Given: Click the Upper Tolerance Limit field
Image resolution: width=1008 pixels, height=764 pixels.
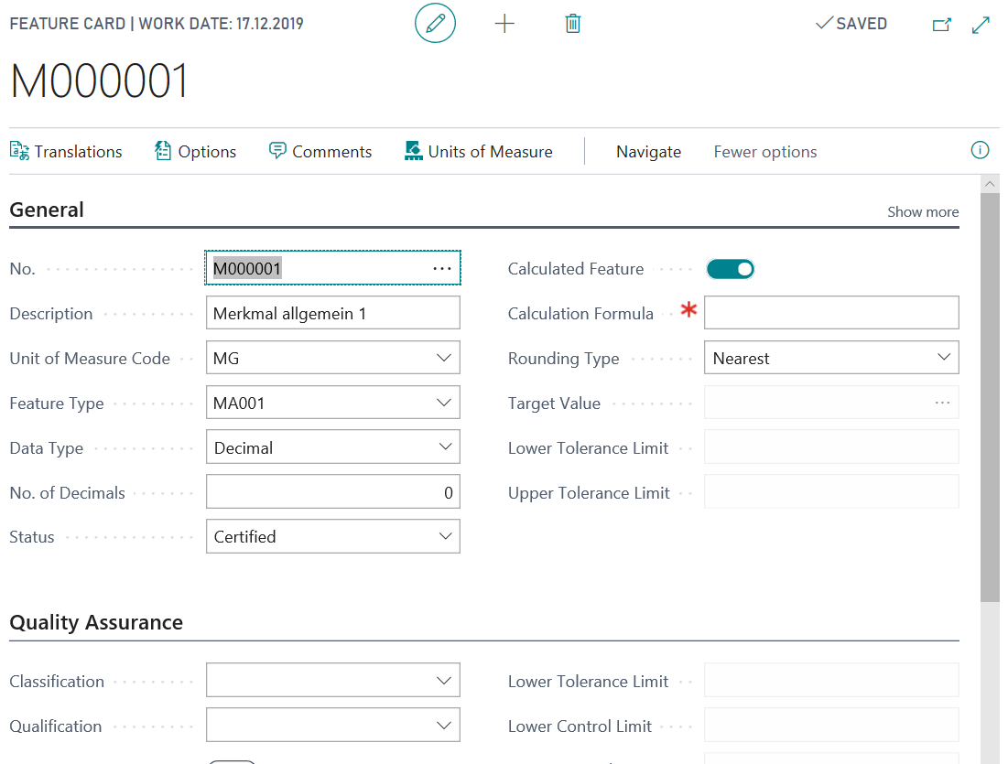Looking at the screenshot, I should point(831,492).
